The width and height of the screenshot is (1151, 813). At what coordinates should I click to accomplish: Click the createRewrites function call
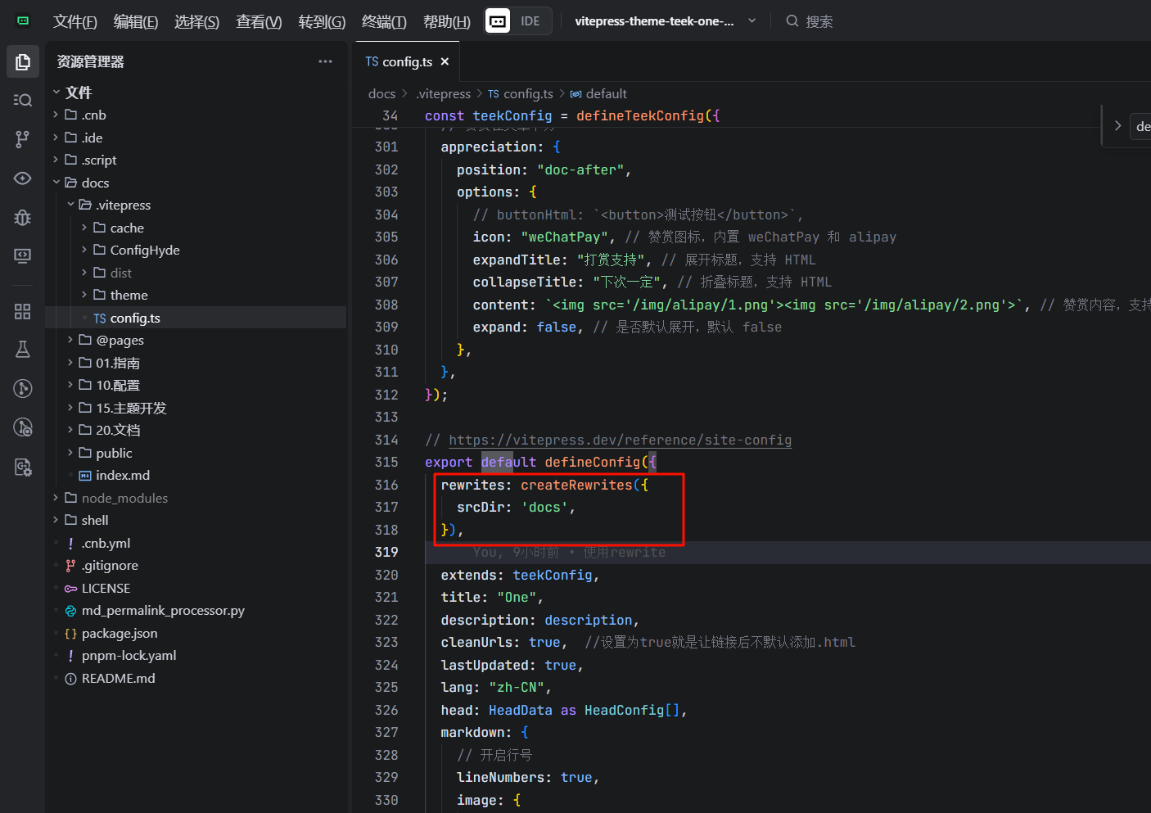coord(576,485)
